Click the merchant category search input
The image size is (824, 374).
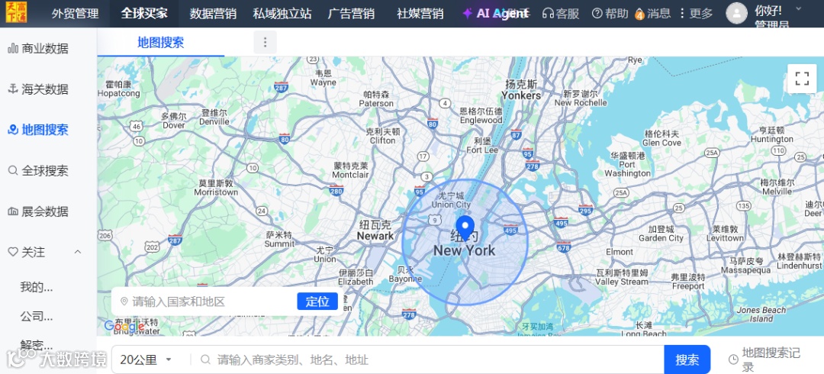pos(431,359)
